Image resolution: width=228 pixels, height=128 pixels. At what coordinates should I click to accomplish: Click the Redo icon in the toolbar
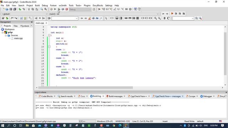(24, 9)
